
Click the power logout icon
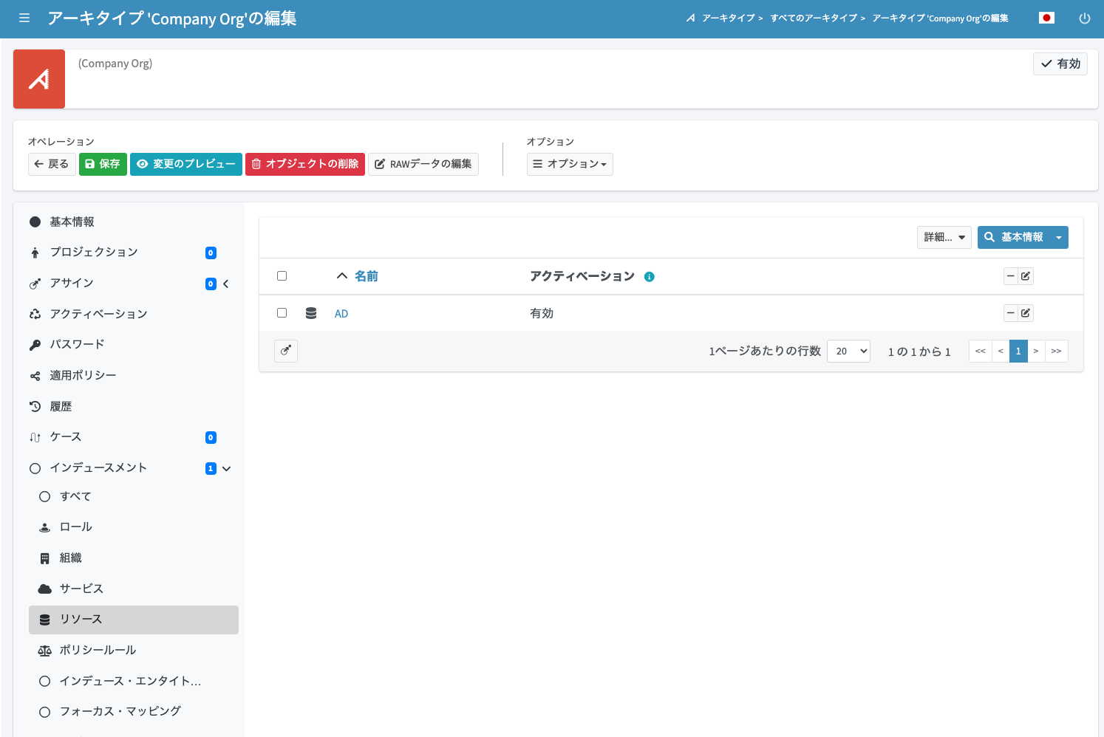[1085, 18]
